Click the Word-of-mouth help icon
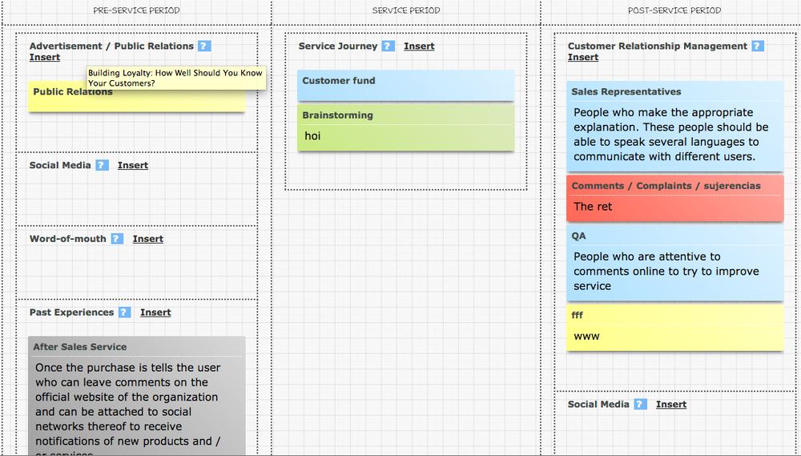This screenshot has height=456, width=801. pyautogui.click(x=117, y=239)
